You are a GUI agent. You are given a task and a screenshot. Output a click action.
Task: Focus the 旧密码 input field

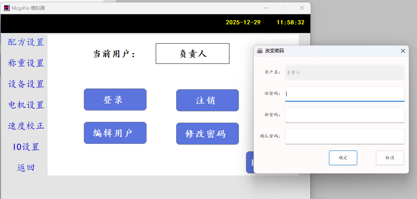pos(345,93)
